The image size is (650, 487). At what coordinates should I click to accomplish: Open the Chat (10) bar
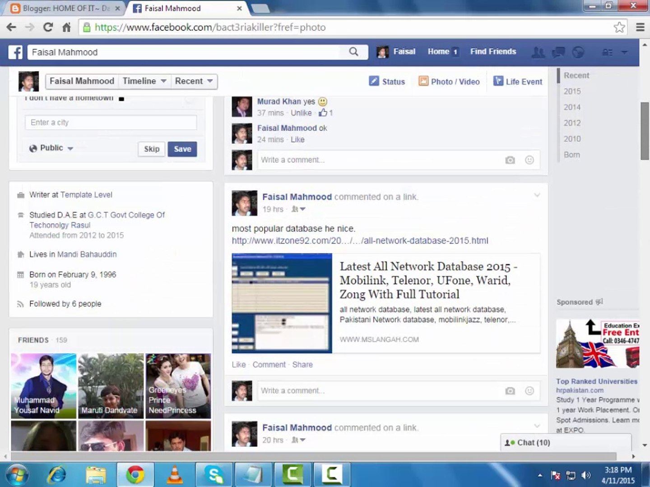(x=566, y=443)
